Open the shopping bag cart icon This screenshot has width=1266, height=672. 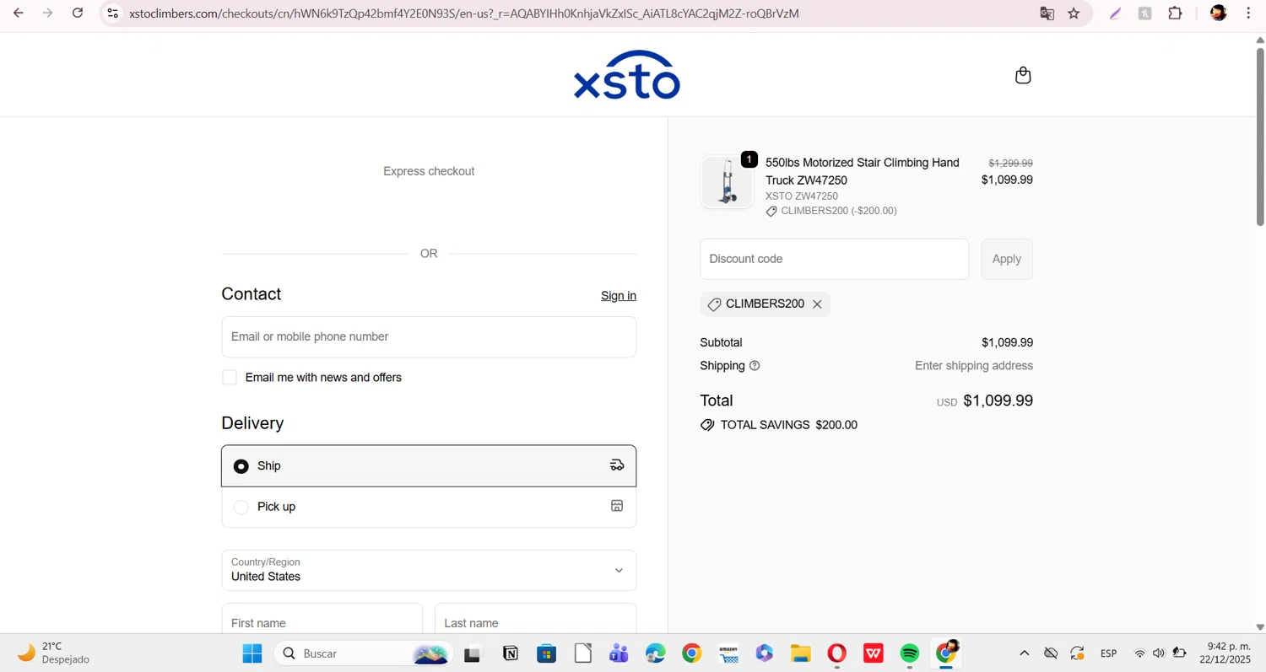point(1023,75)
